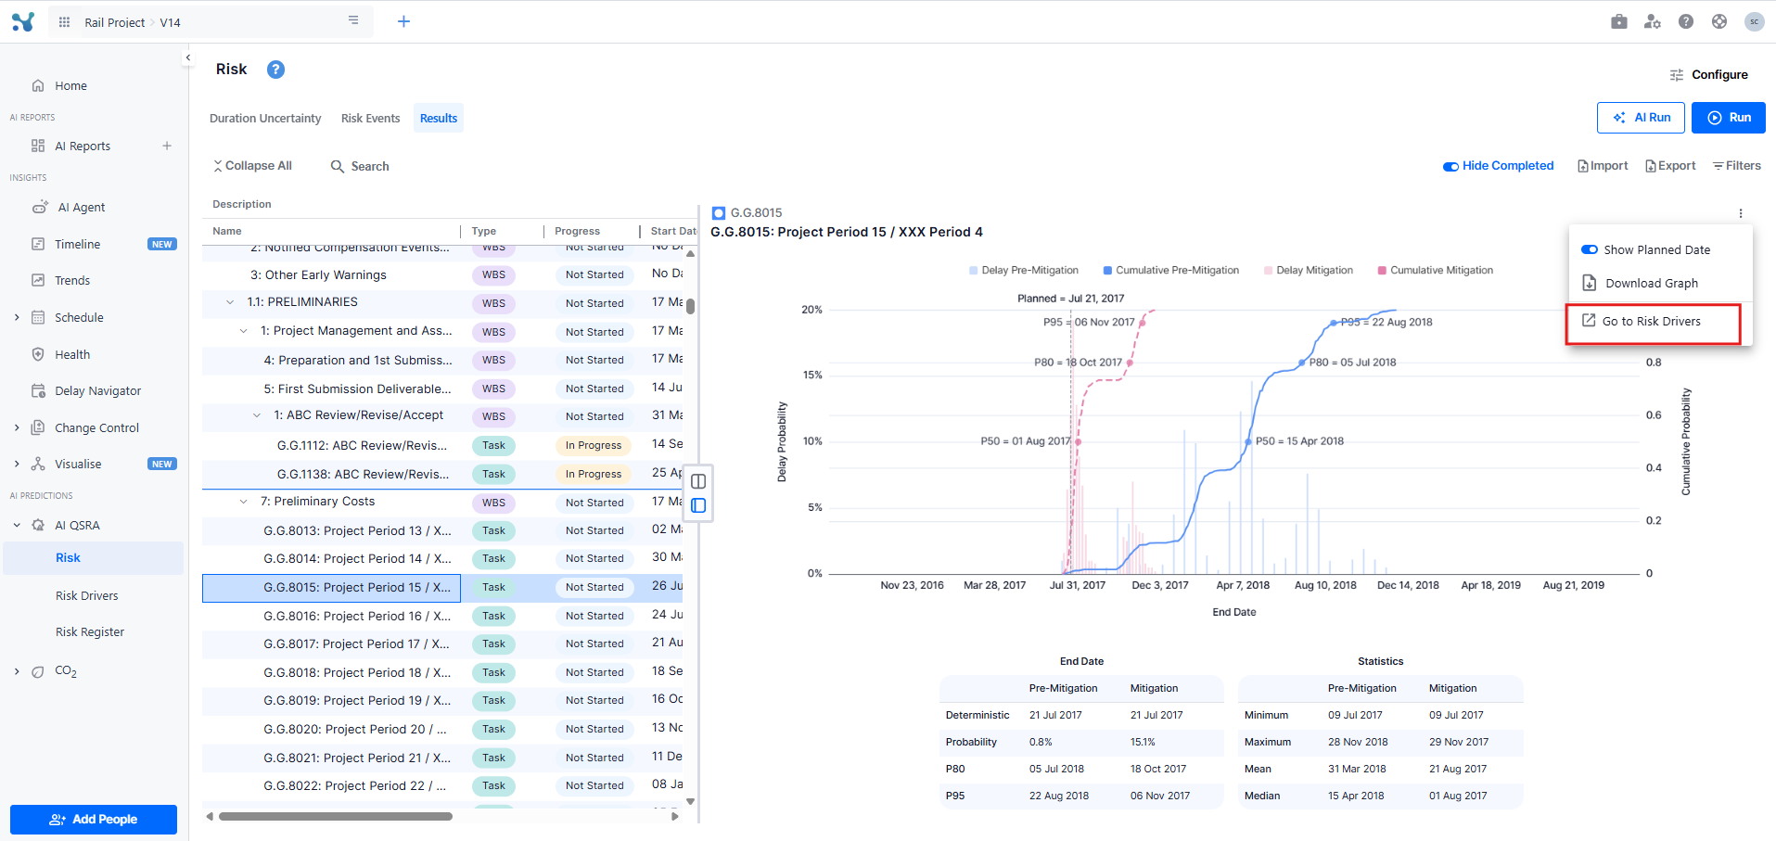This screenshot has height=841, width=1776.
Task: Open the Rail Project tab options menu
Action: 353,20
